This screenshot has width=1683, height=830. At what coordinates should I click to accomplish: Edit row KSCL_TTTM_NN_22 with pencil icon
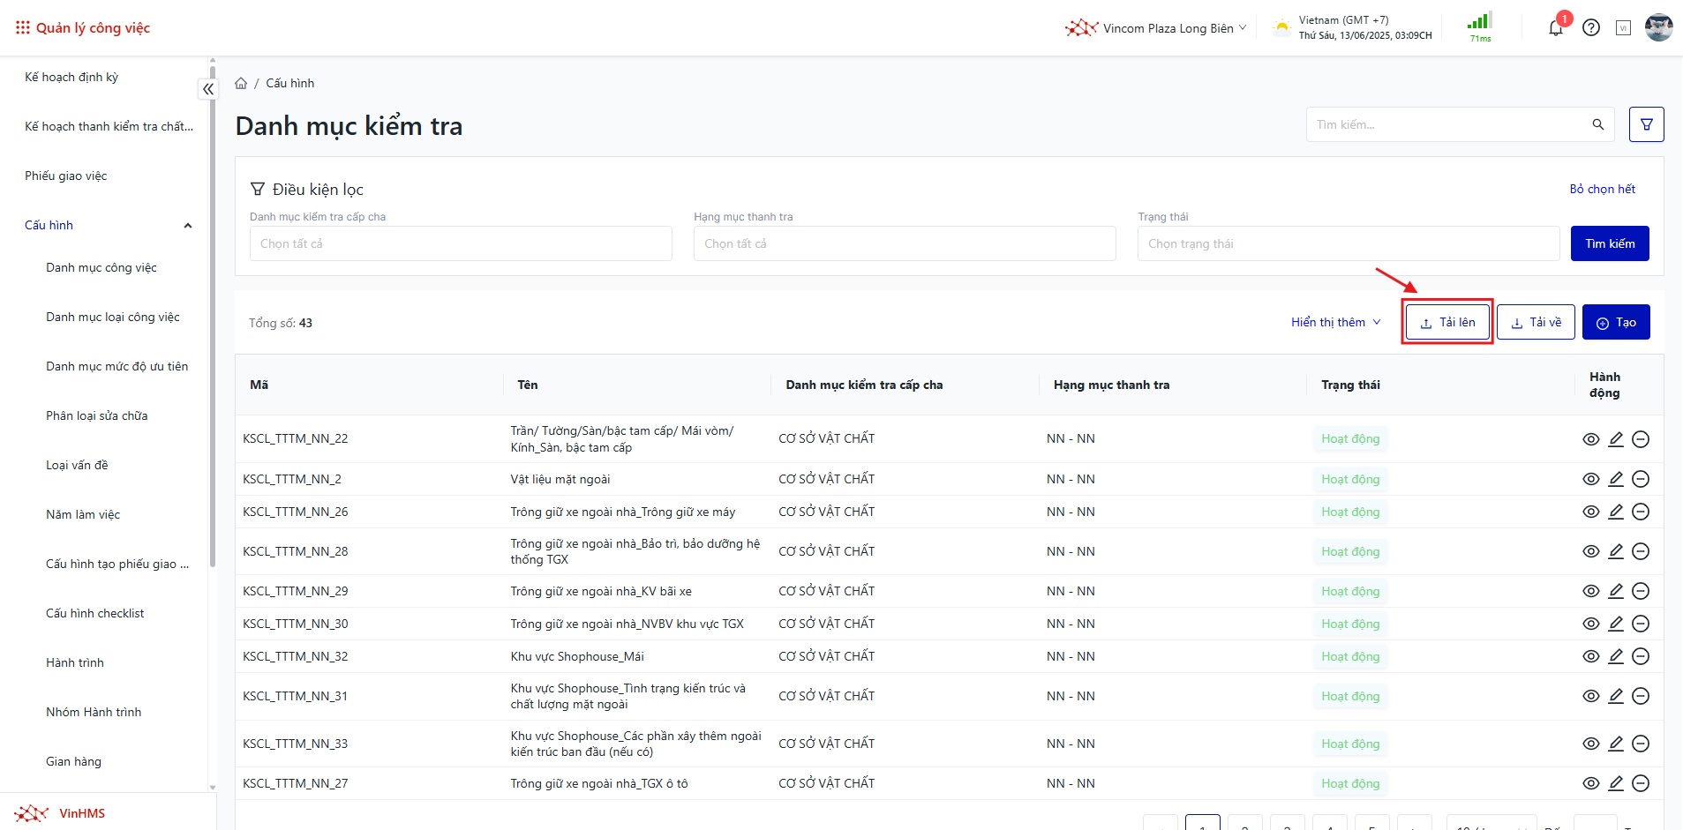coord(1616,439)
